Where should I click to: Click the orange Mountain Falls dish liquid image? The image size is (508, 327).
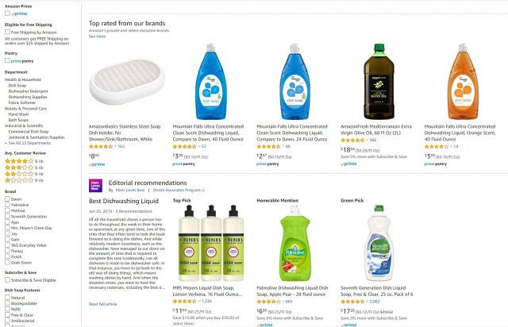(x=464, y=82)
